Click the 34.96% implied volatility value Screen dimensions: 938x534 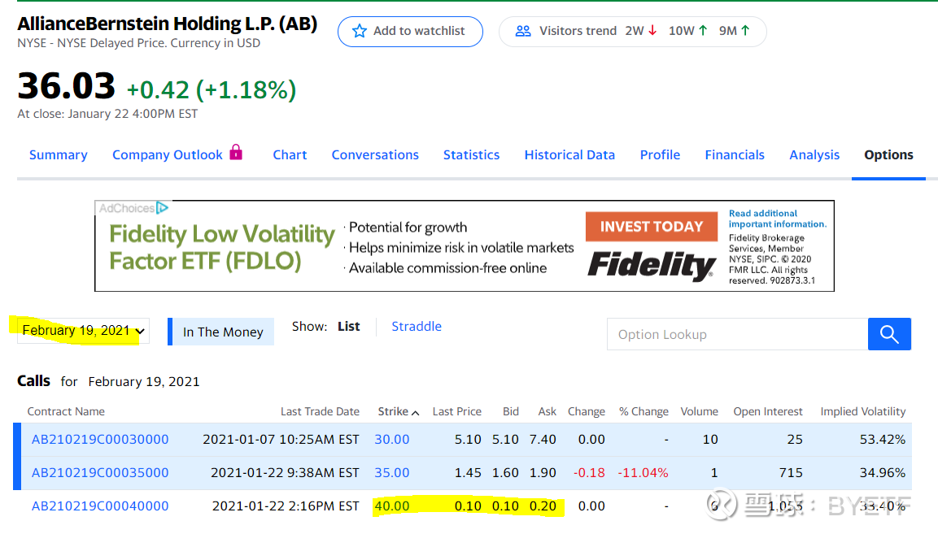[x=883, y=473]
